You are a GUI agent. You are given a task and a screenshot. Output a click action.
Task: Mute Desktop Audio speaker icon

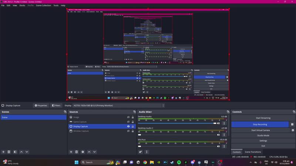click(x=219, y=123)
